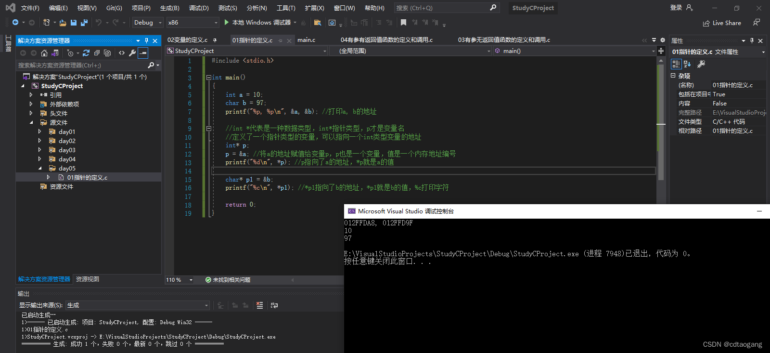Click sync with active document icon
This screenshot has width=770, height=353.
86,53
